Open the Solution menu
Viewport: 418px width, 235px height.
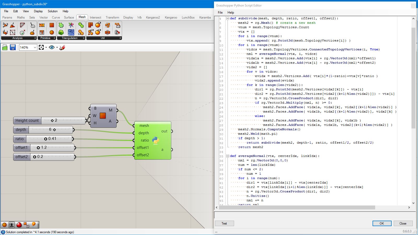(x=53, y=11)
